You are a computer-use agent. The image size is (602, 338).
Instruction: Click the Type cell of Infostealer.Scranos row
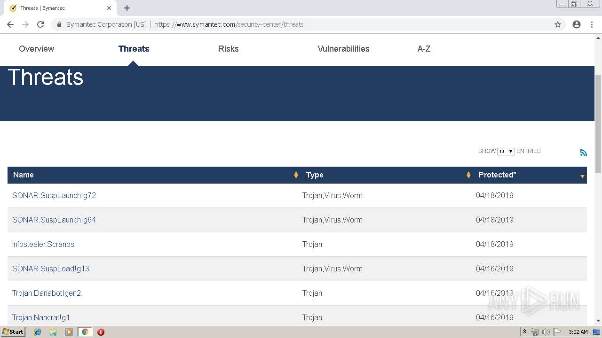[312, 245]
